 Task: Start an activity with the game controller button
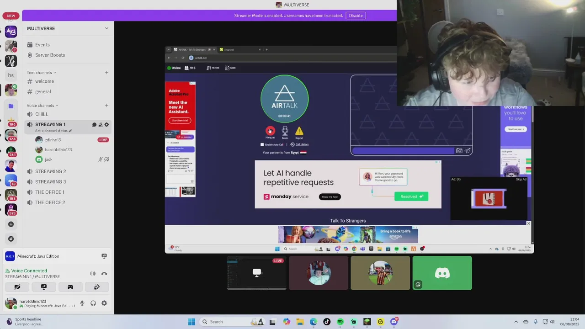point(70,287)
